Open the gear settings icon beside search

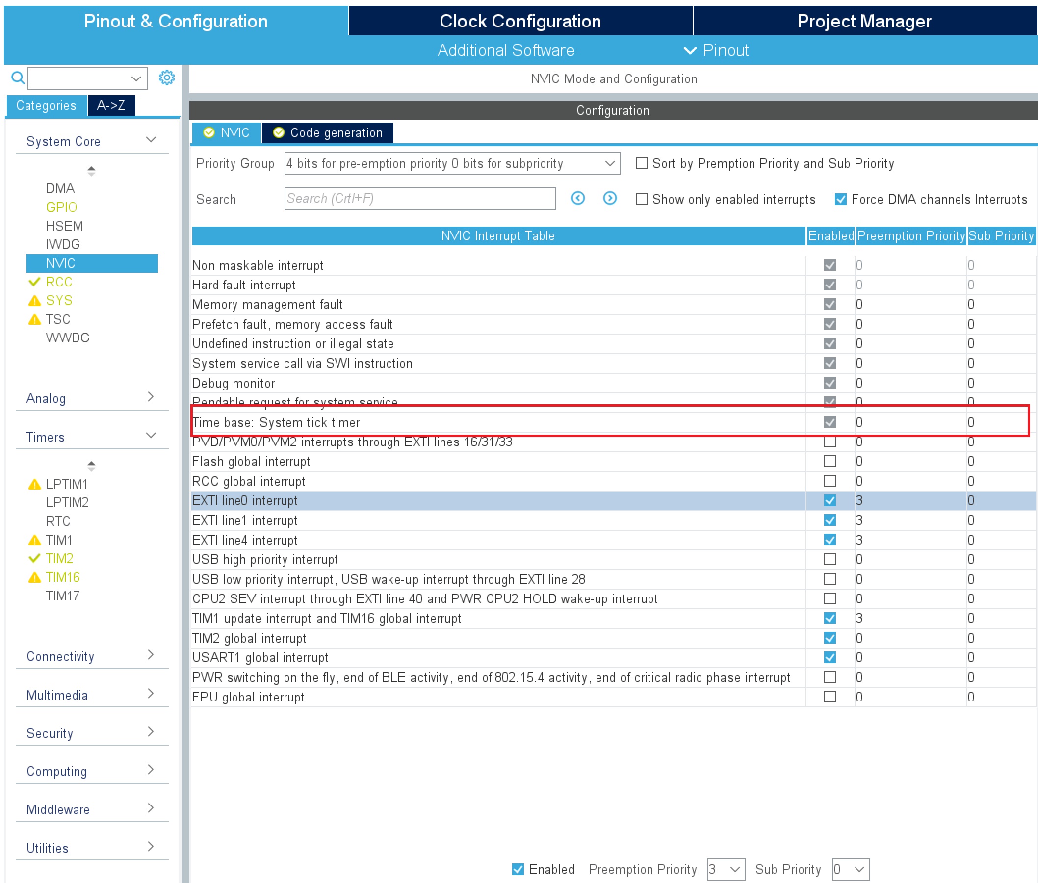pos(166,78)
